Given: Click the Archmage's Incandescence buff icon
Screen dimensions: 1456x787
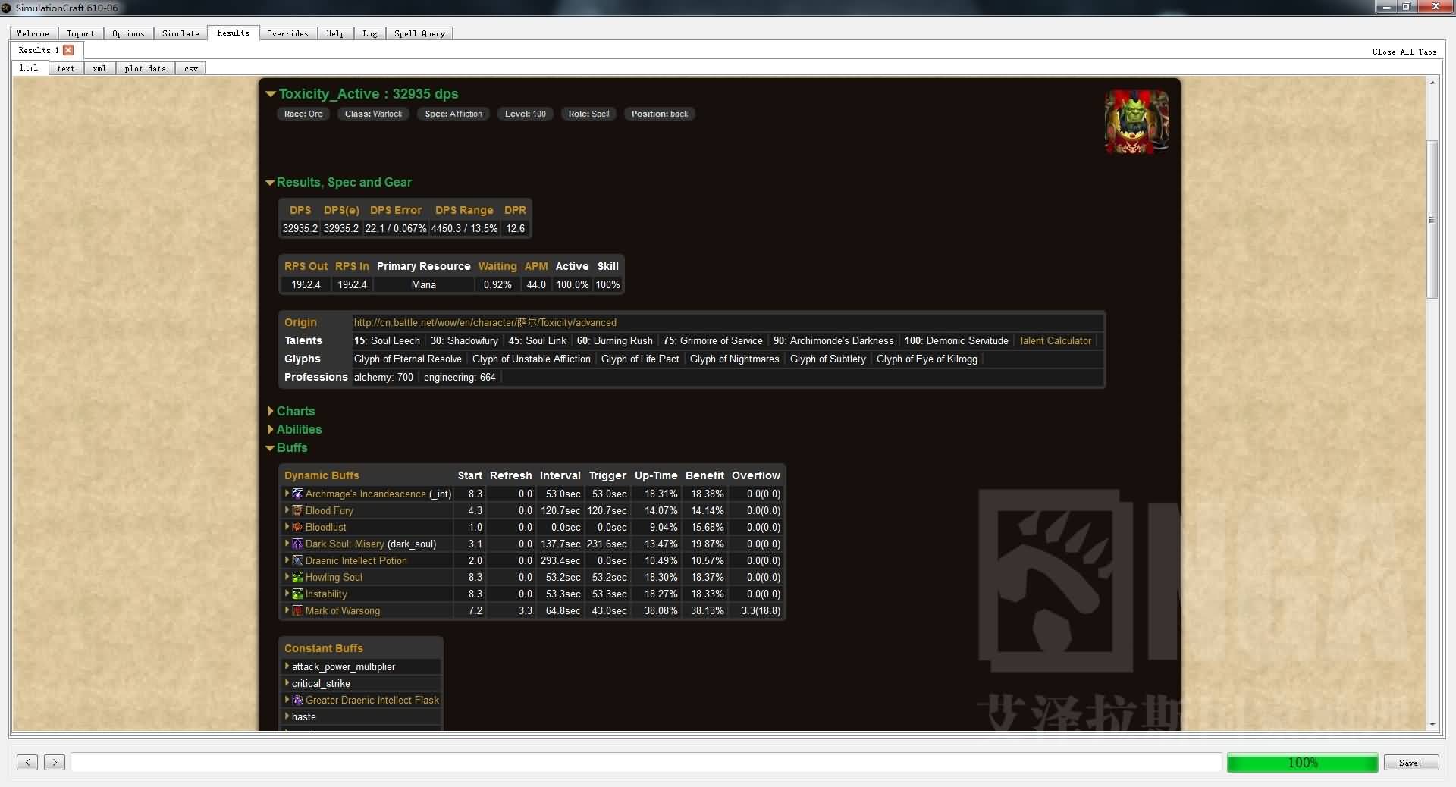Looking at the screenshot, I should click(298, 494).
